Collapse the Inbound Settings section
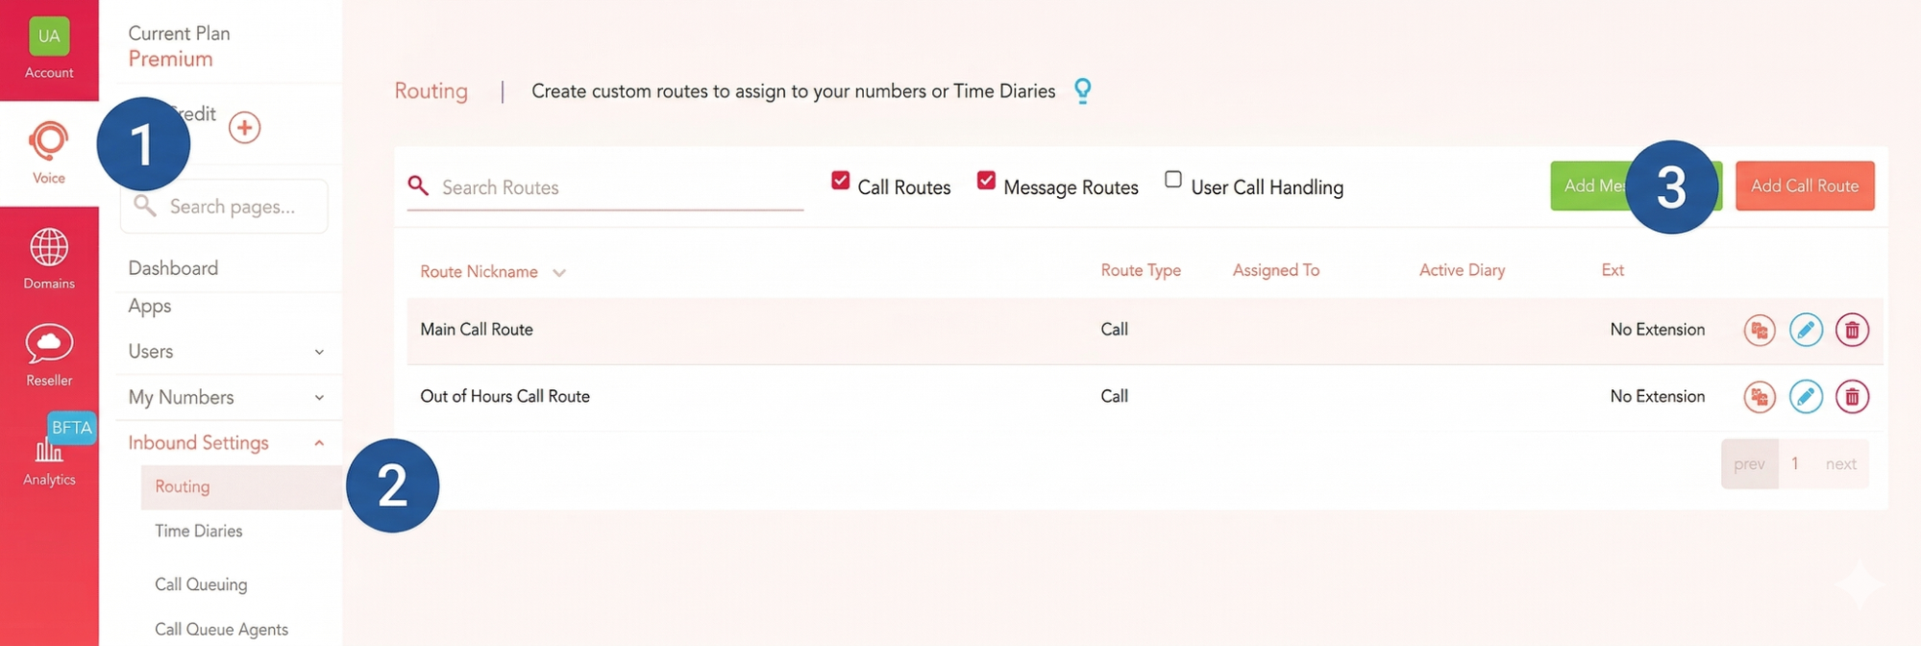The height and width of the screenshot is (646, 1921). 319,443
